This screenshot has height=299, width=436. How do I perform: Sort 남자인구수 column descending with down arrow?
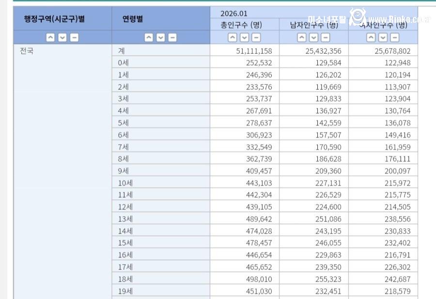click(313, 37)
